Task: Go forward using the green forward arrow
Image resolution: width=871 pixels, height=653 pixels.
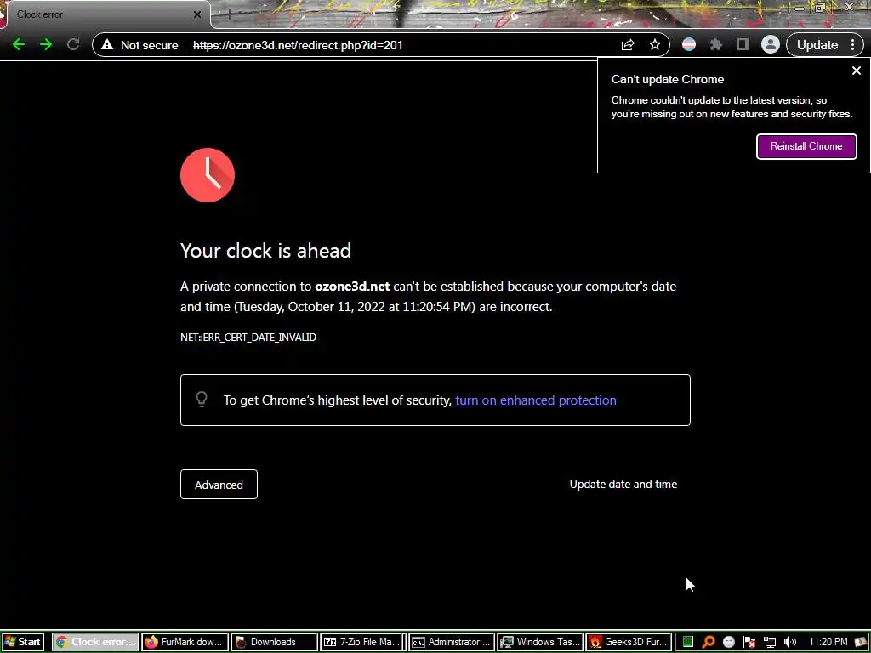Action: pos(46,44)
